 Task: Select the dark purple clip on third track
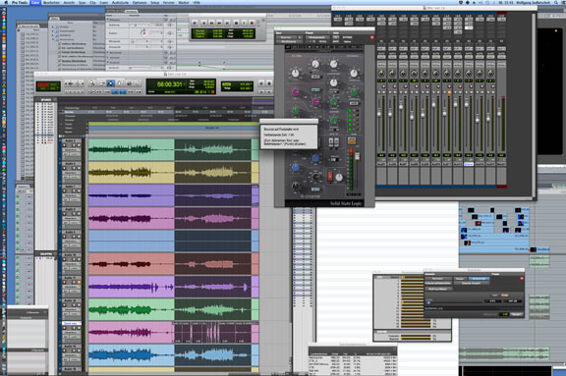click(213, 195)
